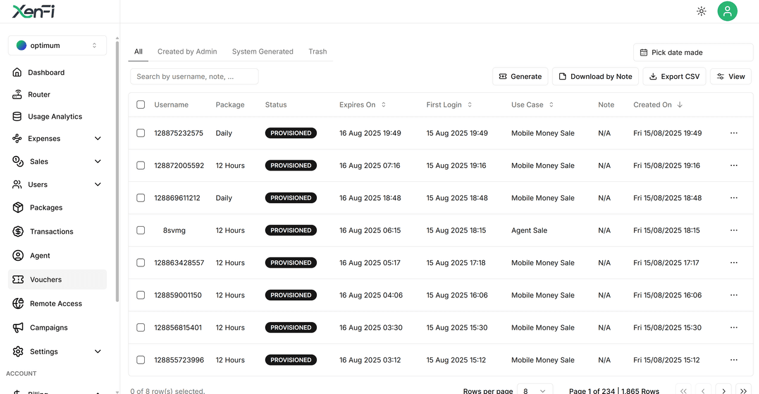This screenshot has height=394, width=759.
Task: Open row actions for voucher 128859001150
Action: click(x=734, y=295)
